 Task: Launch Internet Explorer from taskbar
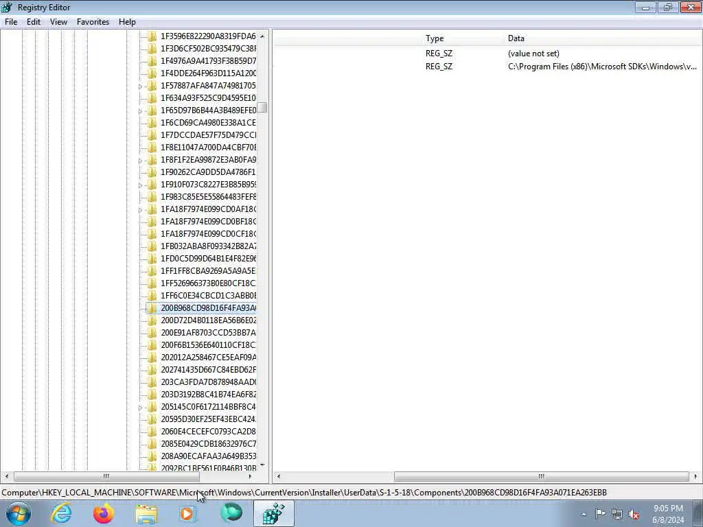(x=61, y=514)
